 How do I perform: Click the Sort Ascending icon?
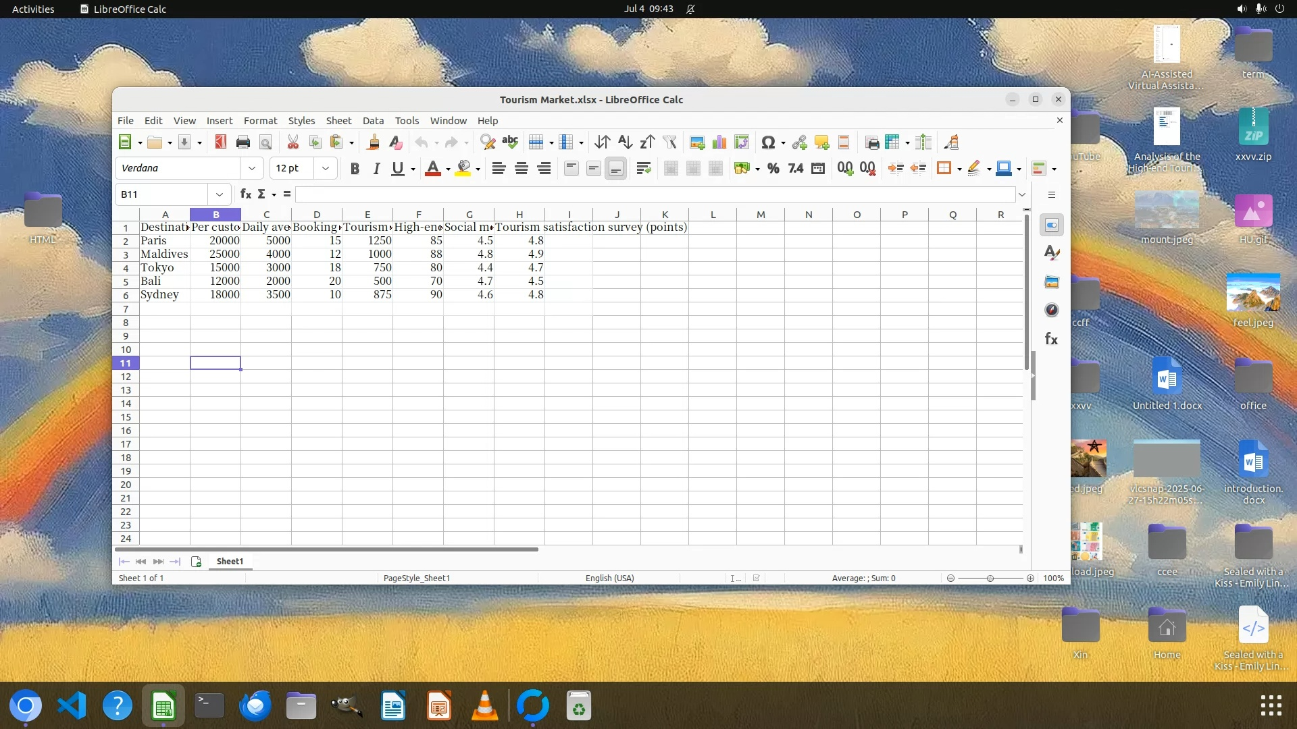pyautogui.click(x=625, y=142)
